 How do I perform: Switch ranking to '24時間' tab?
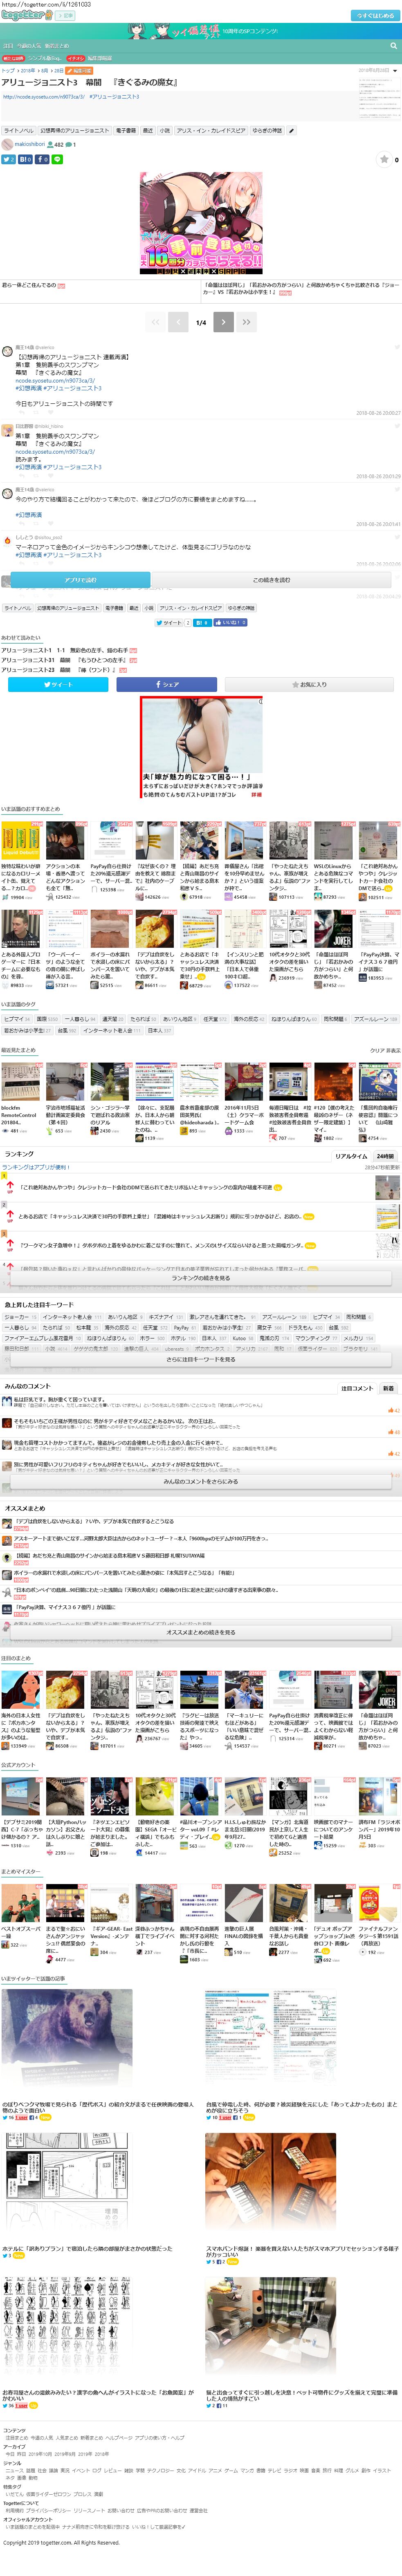(x=385, y=1156)
